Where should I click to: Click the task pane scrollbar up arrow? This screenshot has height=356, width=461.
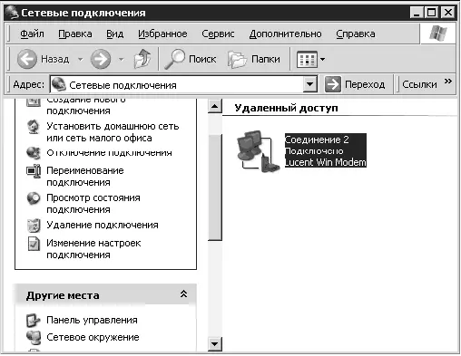click(215, 106)
